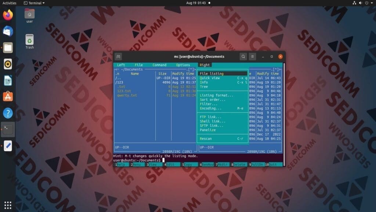The height and width of the screenshot is (212, 376).
Task: Select SFTP link... from the menu
Action: (x=223, y=126)
